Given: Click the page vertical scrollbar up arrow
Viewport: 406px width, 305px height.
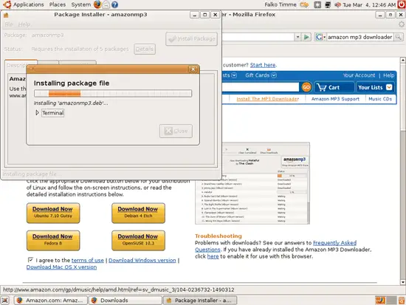Looking at the screenshot, I should (403, 60).
